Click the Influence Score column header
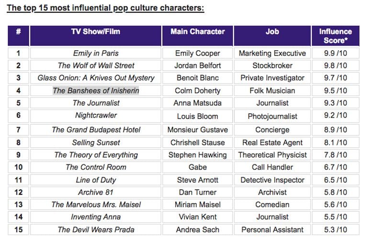Image resolution: width=383 pixels, height=239 pixels. pyautogui.click(x=336, y=36)
